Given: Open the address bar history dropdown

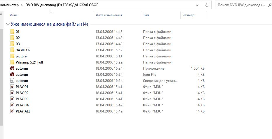Looking at the screenshot, I should 197,5.
